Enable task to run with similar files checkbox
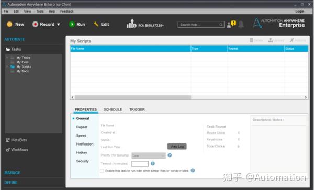The width and height of the screenshot is (314, 190). 102,171
